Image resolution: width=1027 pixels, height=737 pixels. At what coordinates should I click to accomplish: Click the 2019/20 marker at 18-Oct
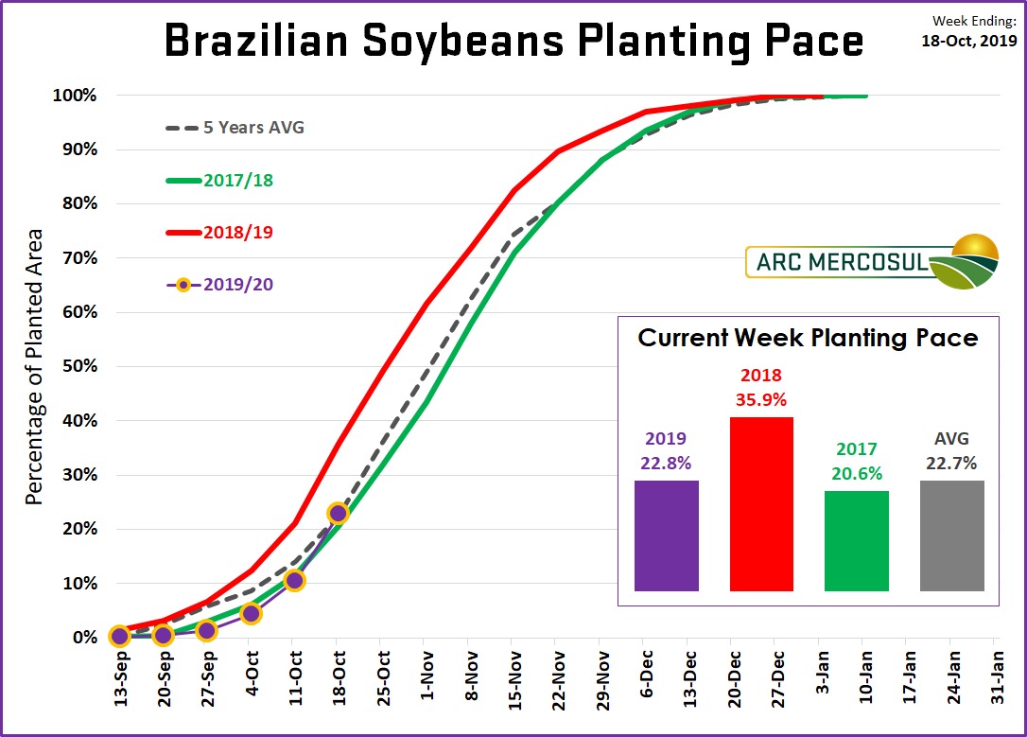pyautogui.click(x=338, y=513)
